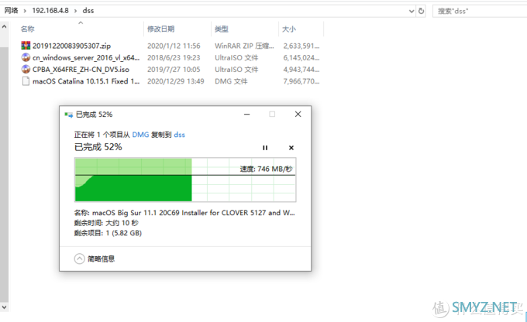Screen dimensions: 527x322
Task: Sort files by 修改日期 column header
Action: click(x=160, y=29)
